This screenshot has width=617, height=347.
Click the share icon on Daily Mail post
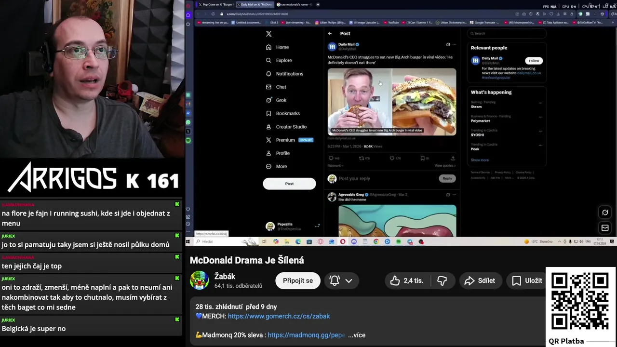[453, 158]
